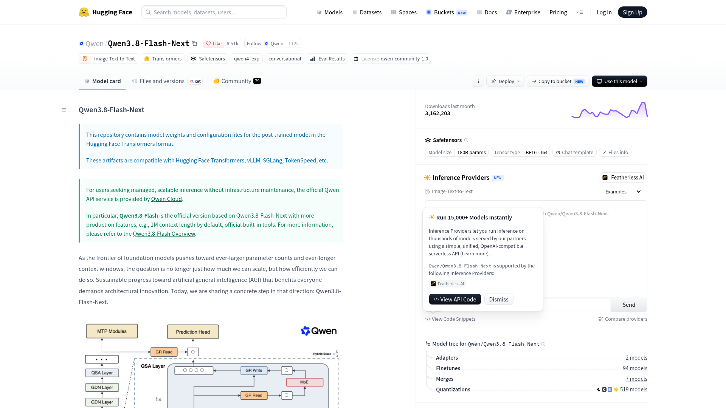The width and height of the screenshot is (726, 408).
Task: Open Compare providers
Action: coord(623,319)
